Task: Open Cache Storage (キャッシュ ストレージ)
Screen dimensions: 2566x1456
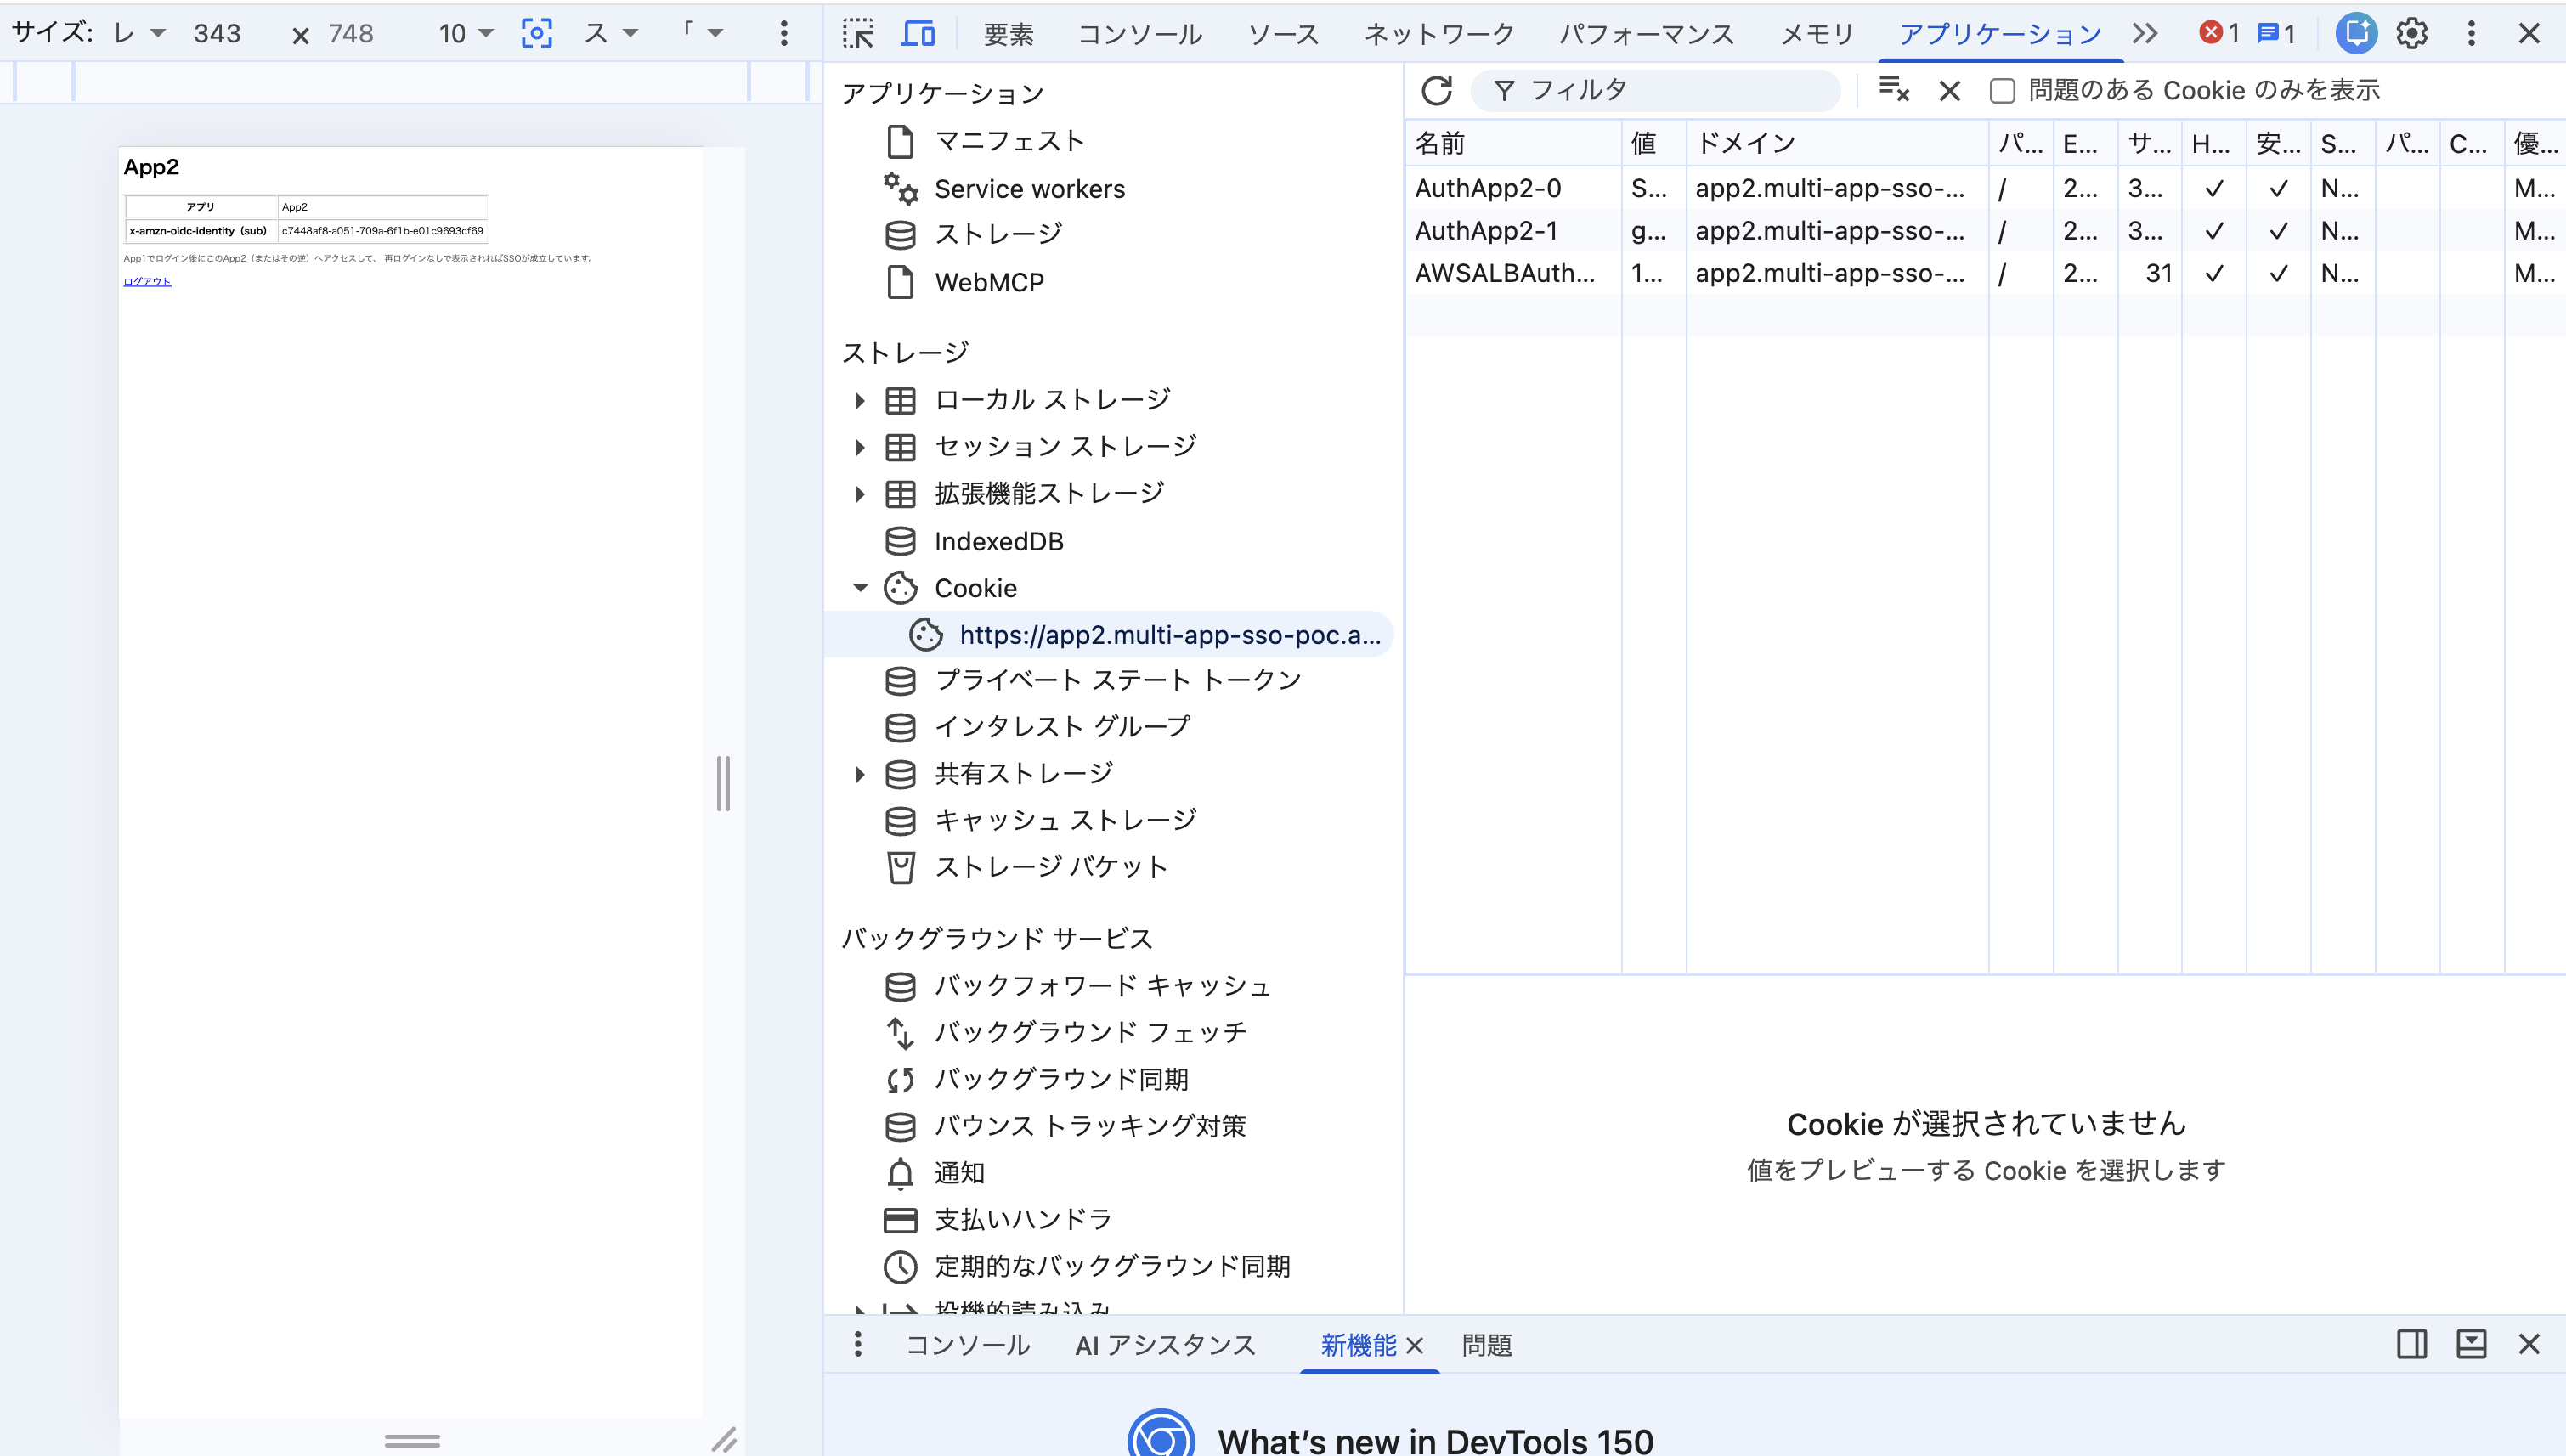Action: [1041, 821]
